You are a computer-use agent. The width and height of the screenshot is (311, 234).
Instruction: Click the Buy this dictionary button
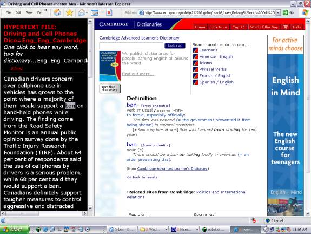(110, 88)
